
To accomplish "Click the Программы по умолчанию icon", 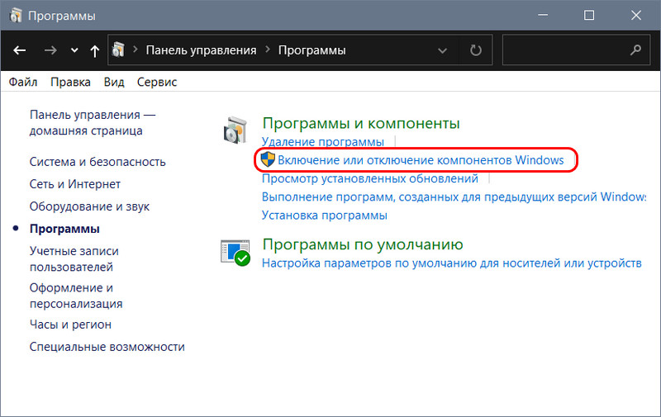I will (x=235, y=253).
